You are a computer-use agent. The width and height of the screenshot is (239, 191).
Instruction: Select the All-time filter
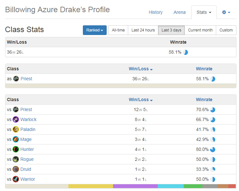coord(118,30)
